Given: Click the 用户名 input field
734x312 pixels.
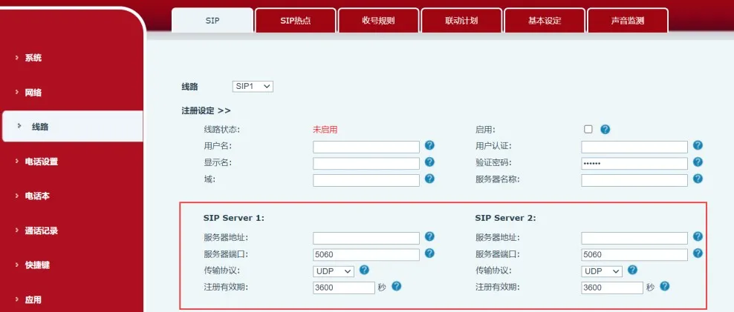Looking at the screenshot, I should click(366, 147).
